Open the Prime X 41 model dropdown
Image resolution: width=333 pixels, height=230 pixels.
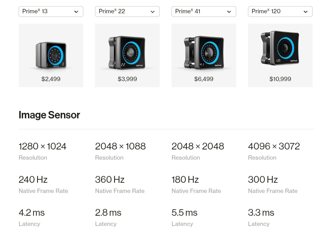pos(204,12)
